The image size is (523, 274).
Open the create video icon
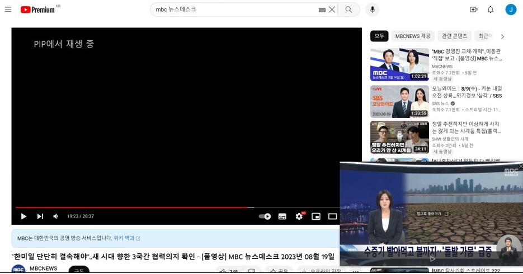[474, 10]
